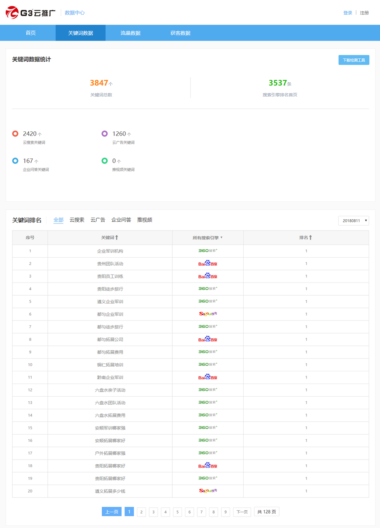
Task: Click Baidu logo for 贵阳员工训练
Action: pos(208,276)
